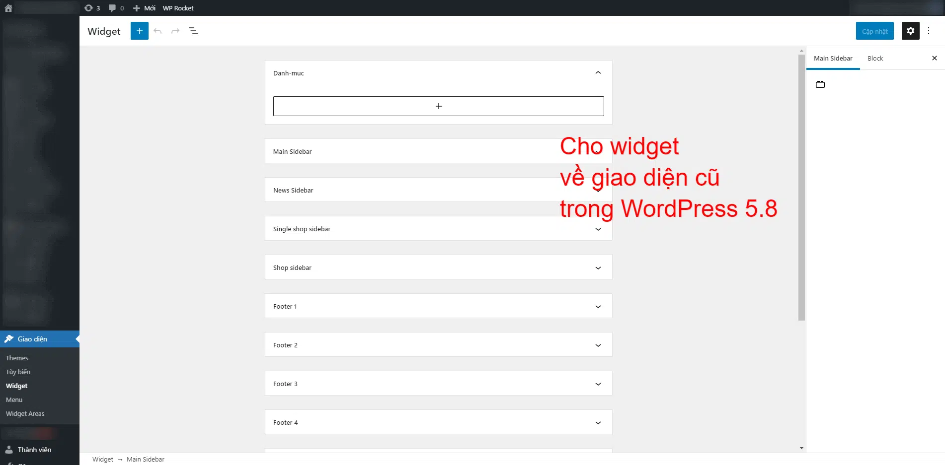
Task: Switch to the Main Sidebar tab
Action: point(833,58)
